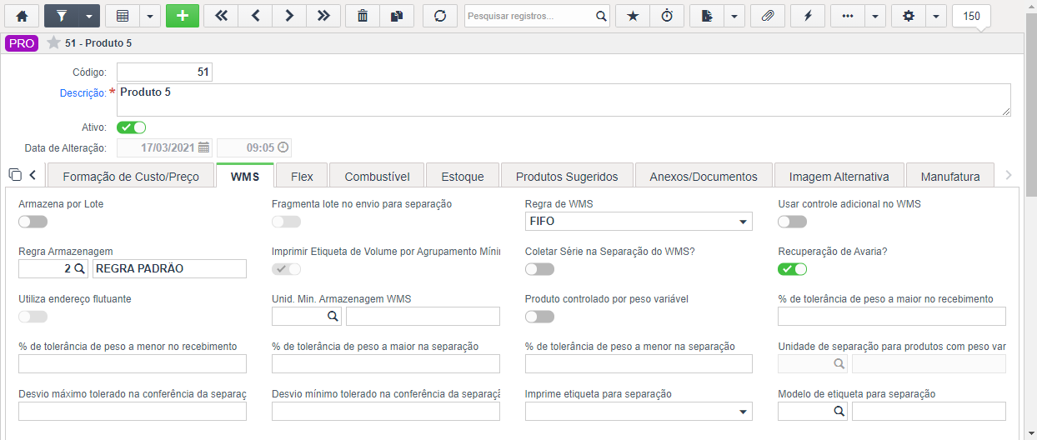This screenshot has width=1037, height=440.
Task: Enable Armazena por Lote toggle
Action: coord(33,222)
